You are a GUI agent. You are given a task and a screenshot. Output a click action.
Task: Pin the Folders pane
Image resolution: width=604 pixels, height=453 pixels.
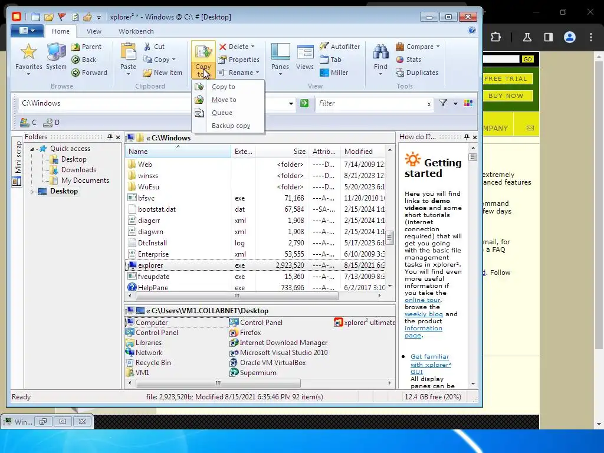click(110, 137)
